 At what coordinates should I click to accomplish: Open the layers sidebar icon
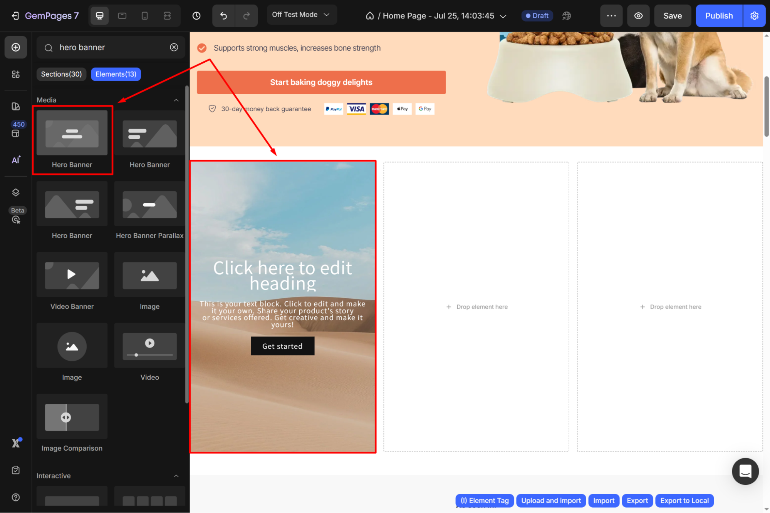tap(16, 192)
